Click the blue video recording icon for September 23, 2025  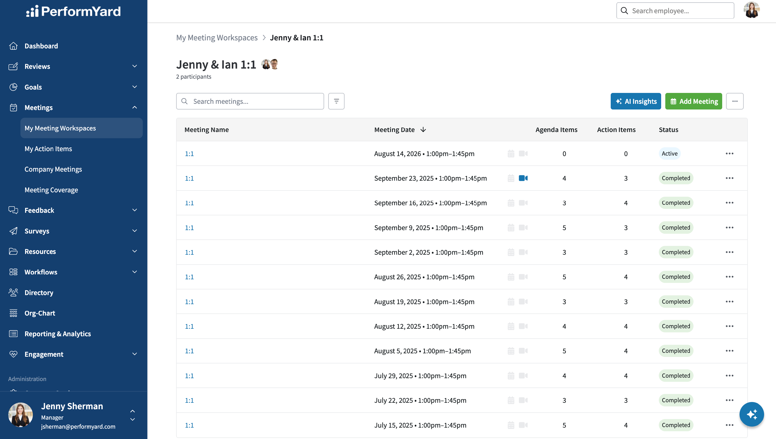coord(523,178)
